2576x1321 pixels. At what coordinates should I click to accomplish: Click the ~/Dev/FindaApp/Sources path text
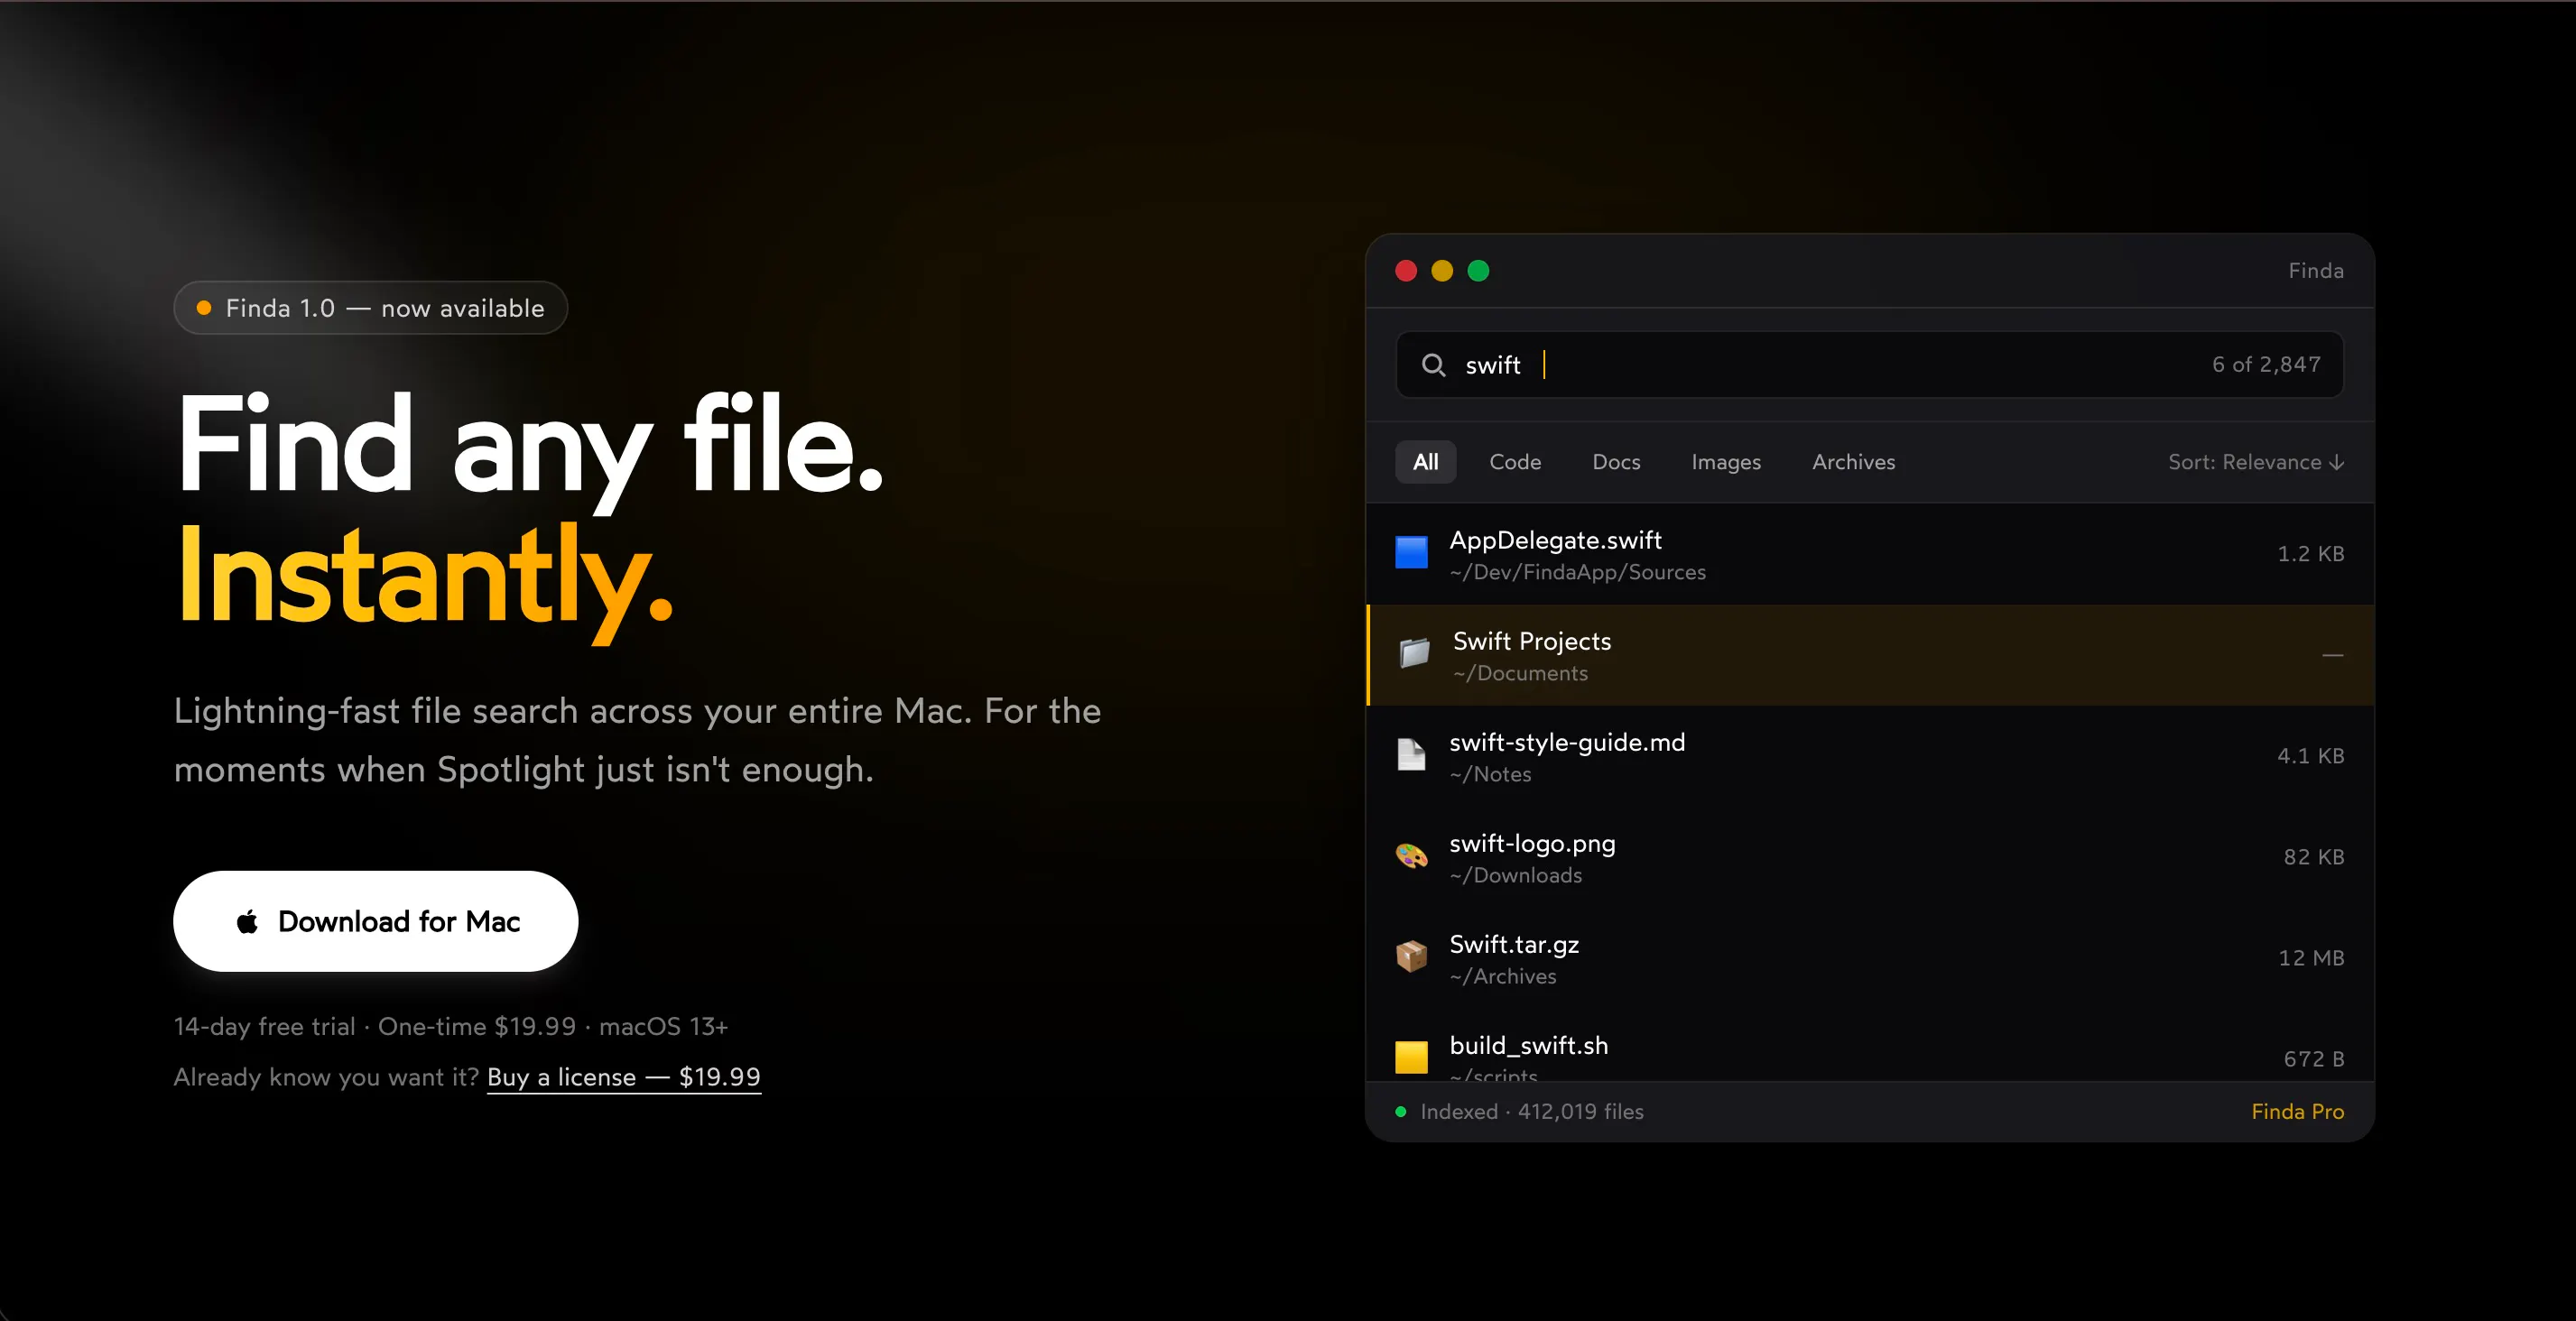(x=1578, y=572)
